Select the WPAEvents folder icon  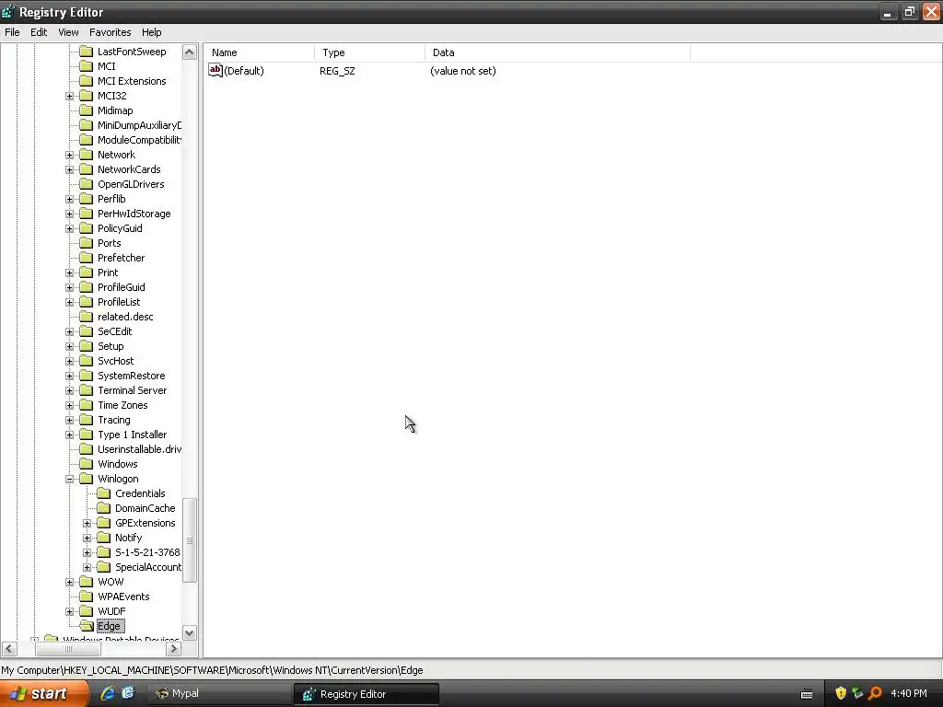(x=87, y=597)
